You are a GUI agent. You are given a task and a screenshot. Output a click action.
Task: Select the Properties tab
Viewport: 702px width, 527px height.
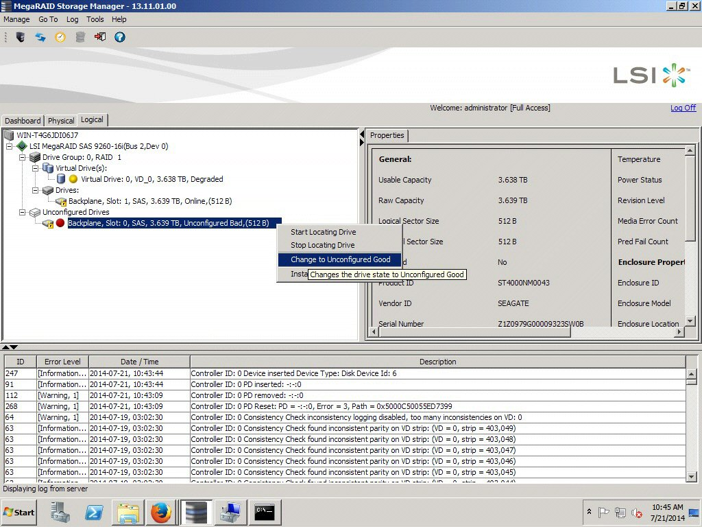[387, 135]
